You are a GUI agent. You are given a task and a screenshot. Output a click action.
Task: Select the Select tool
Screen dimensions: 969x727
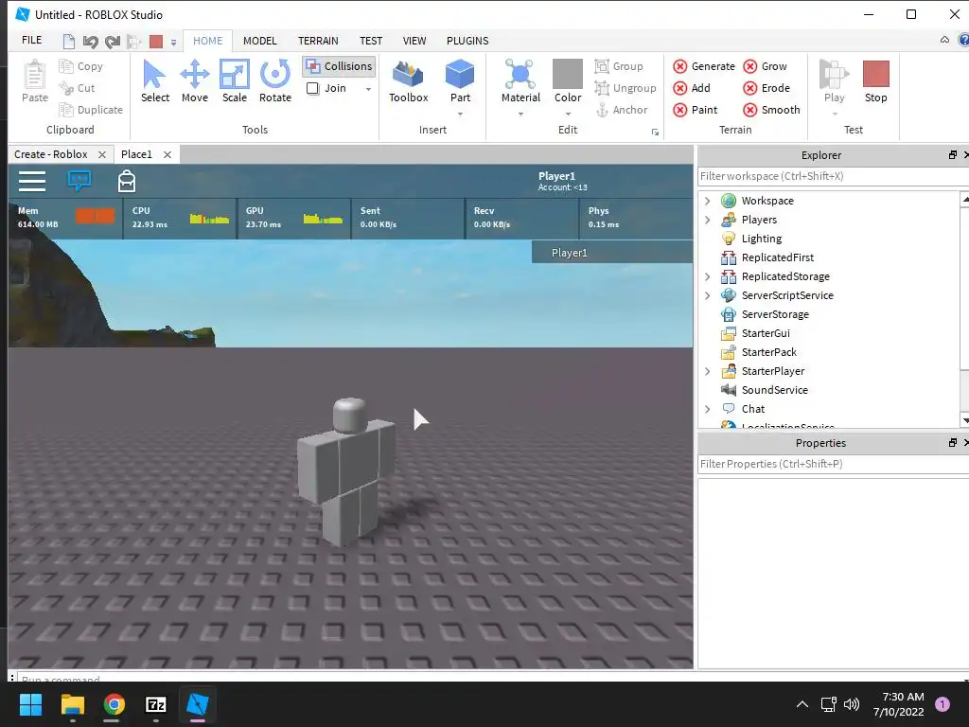pyautogui.click(x=154, y=81)
